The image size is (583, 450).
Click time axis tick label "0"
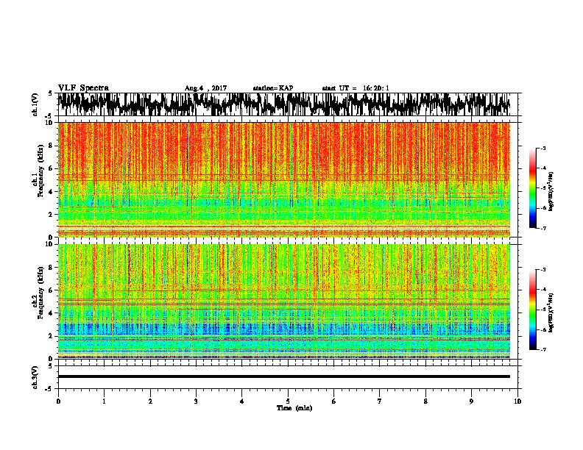tap(58, 401)
